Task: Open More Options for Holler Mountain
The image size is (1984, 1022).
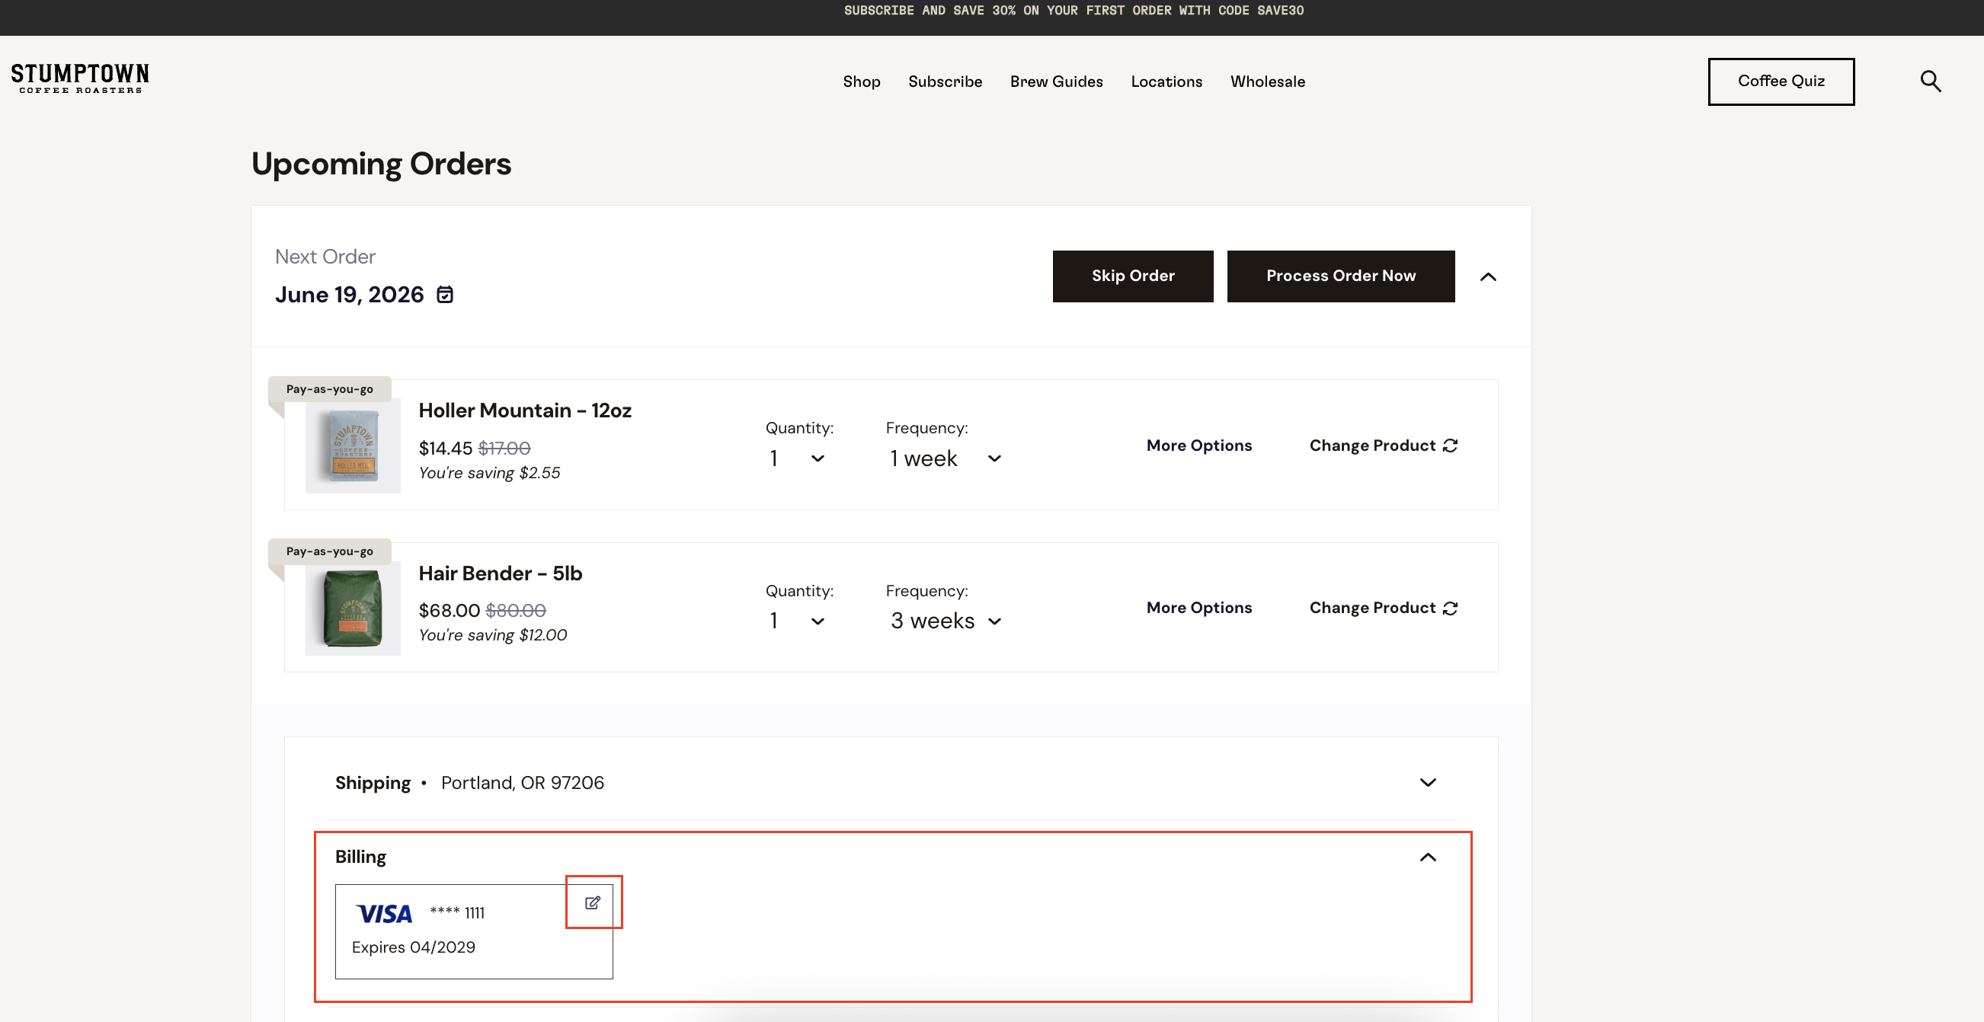Action: point(1199,446)
